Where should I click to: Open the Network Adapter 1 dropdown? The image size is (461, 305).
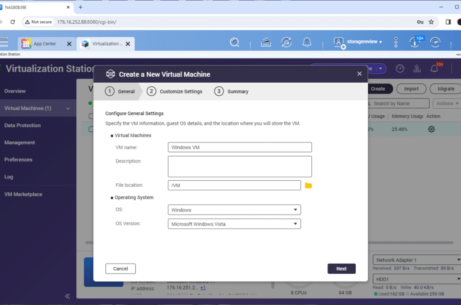coord(417,260)
